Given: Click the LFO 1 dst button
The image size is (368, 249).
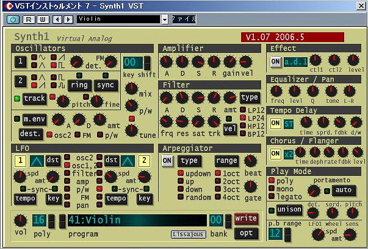Looking at the screenshot, I should pos(53,161).
